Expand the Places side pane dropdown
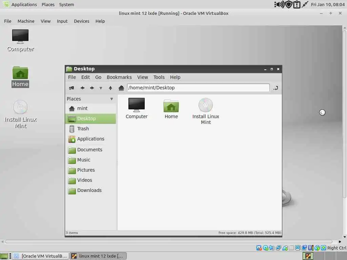Screen dimensions: 347x260 [111, 99]
